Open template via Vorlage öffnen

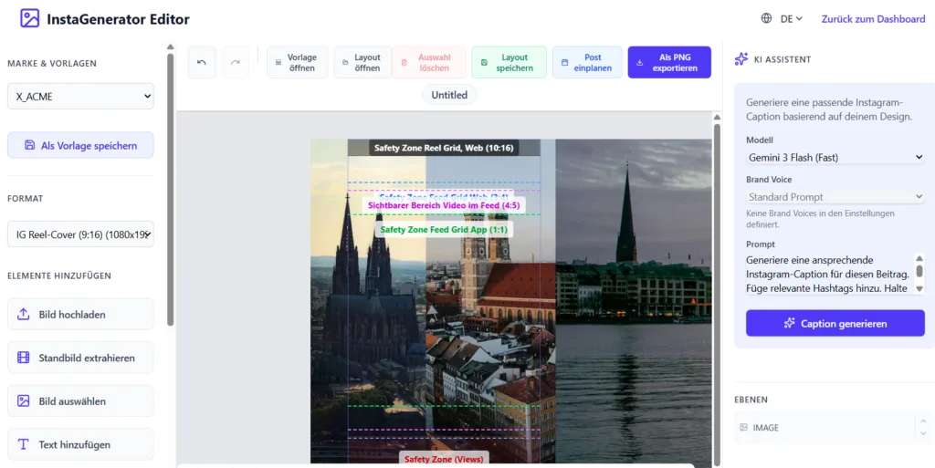click(297, 62)
